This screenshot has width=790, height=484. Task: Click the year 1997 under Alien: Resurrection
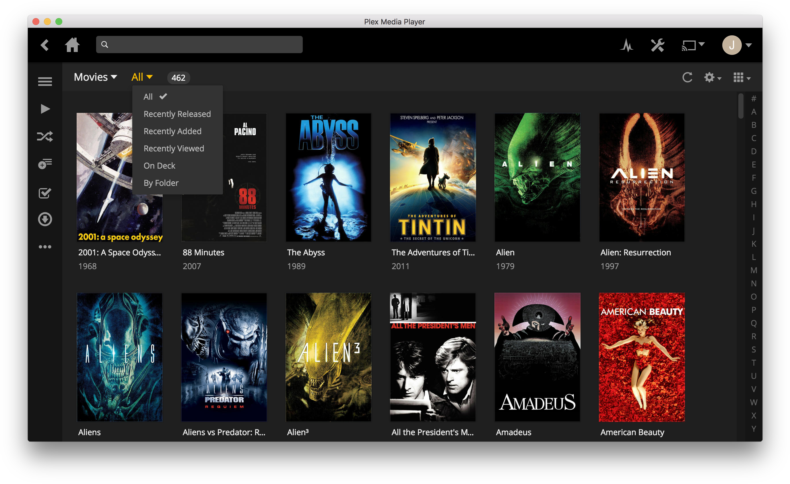pyautogui.click(x=610, y=266)
